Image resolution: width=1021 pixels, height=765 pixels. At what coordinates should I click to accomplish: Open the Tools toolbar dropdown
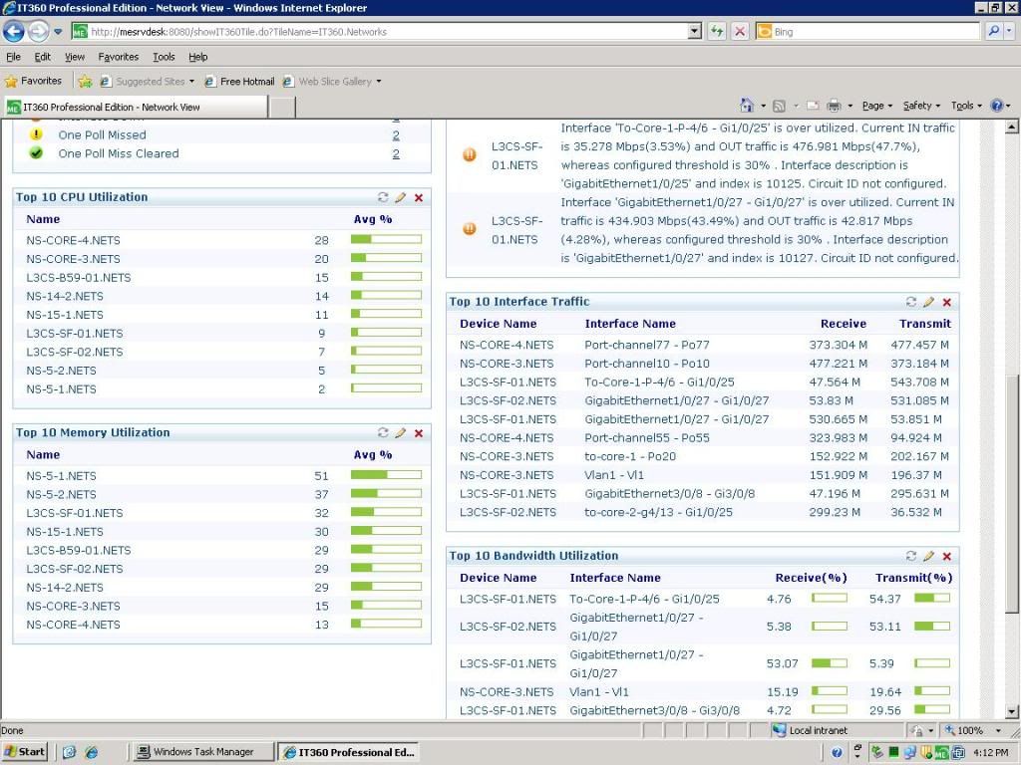click(966, 106)
